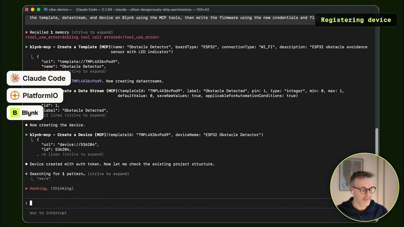The image size is (404, 227).
Task: Expand the +6 lines collapsed device output
Action: pos(70,154)
